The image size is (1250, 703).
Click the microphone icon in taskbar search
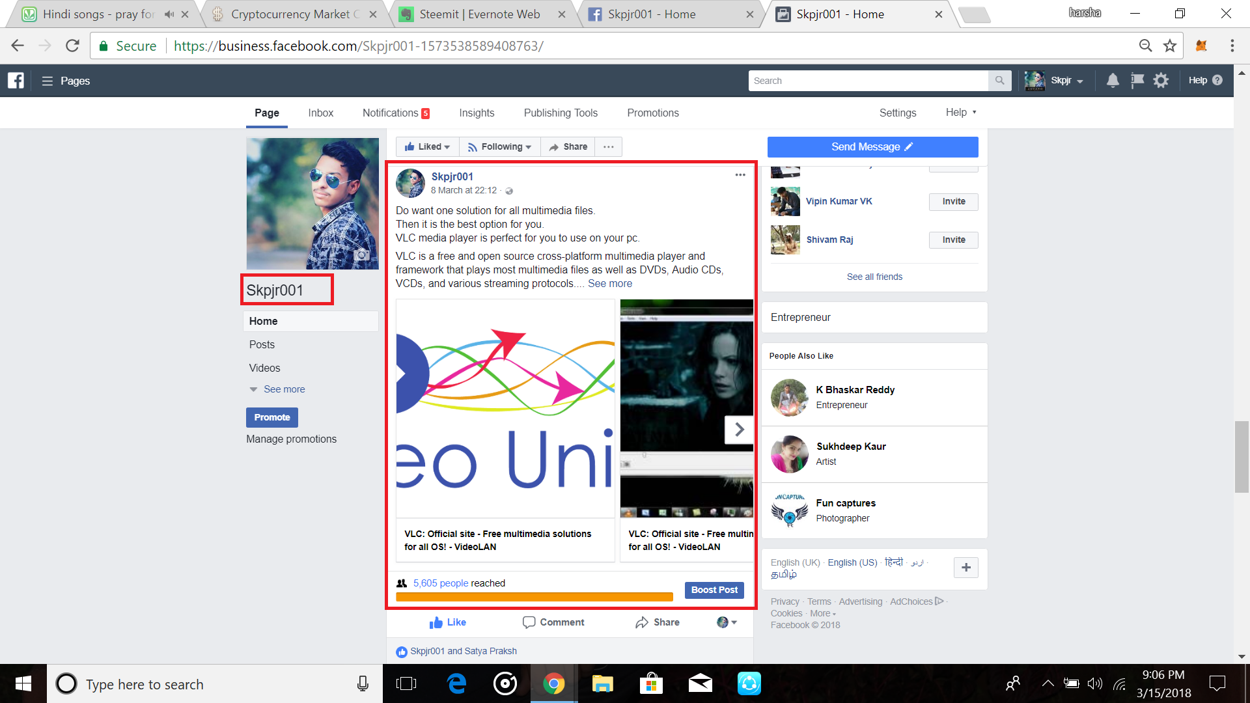[363, 683]
